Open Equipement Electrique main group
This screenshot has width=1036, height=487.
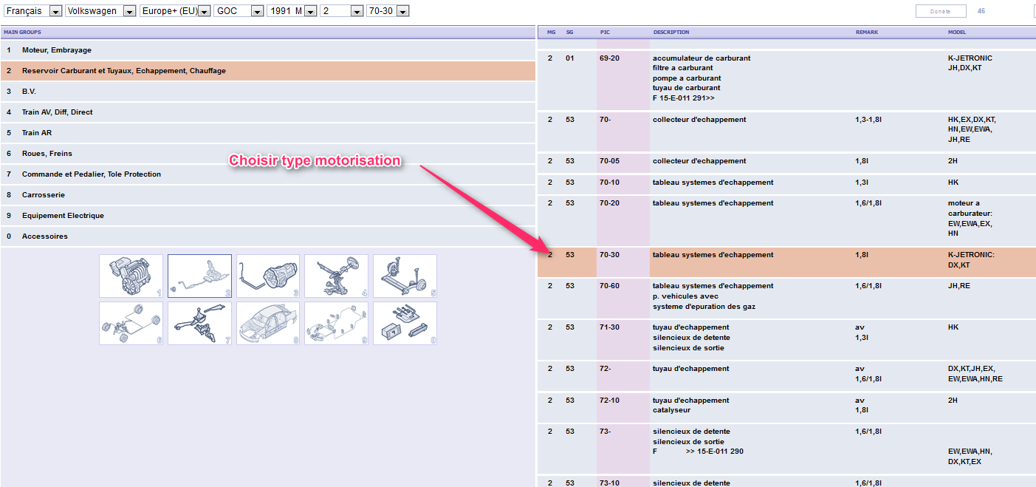(63, 216)
